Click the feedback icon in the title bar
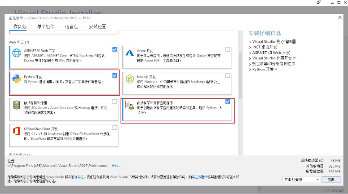Viewport: 348px width, 194px height. click(319, 2)
